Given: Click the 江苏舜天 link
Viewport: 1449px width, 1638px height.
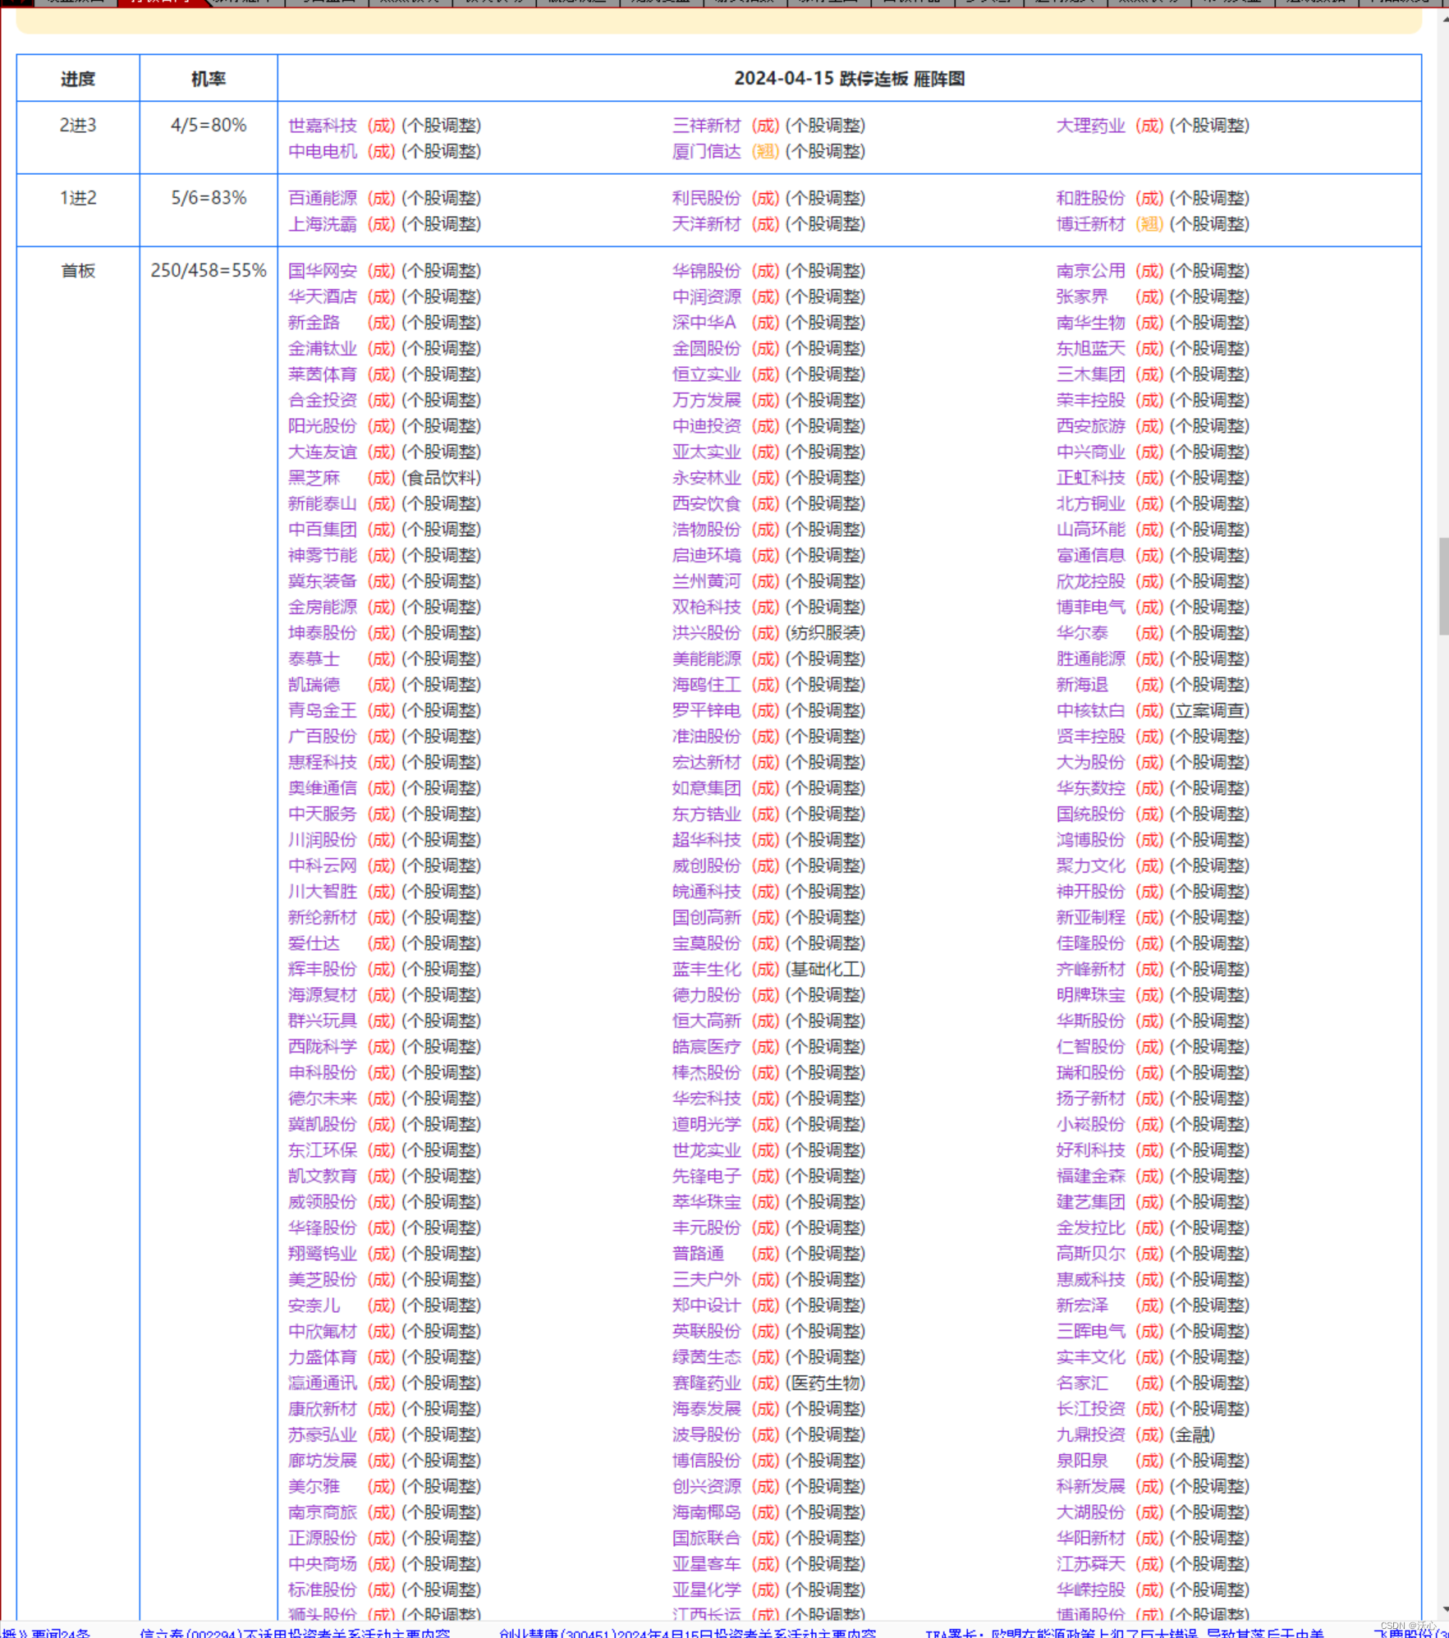Looking at the screenshot, I should (1091, 1564).
